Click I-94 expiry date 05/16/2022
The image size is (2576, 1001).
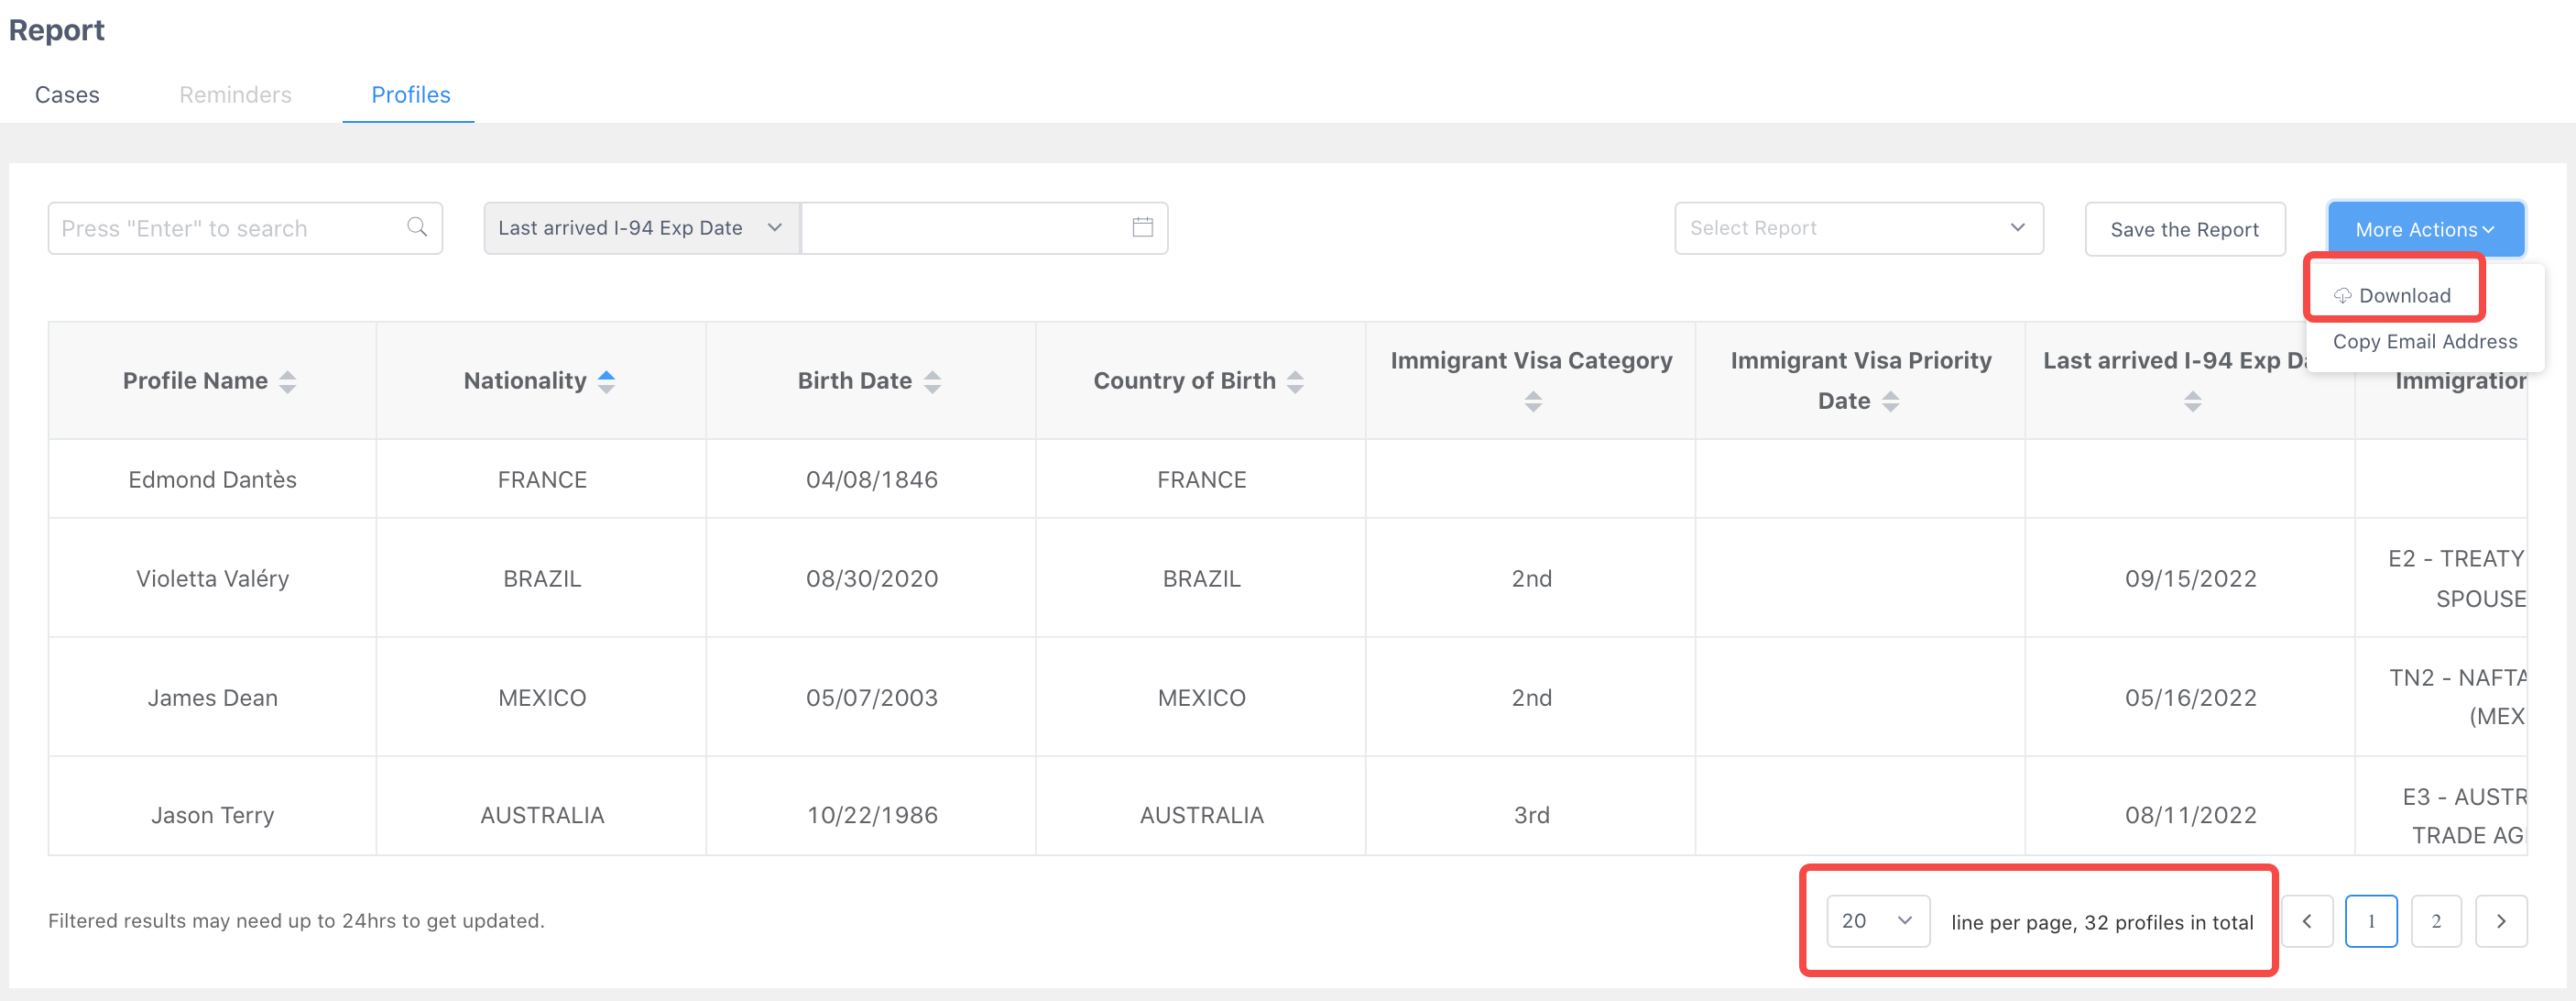point(2190,698)
